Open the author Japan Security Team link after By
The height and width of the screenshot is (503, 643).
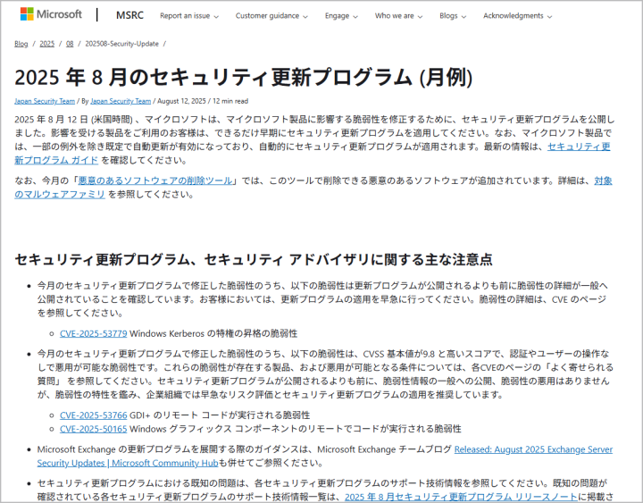[121, 101]
